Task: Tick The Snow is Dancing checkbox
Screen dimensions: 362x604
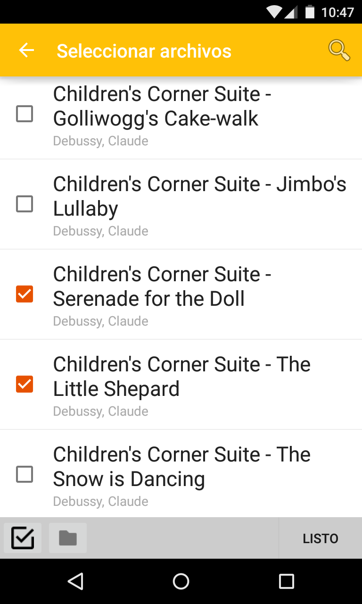Action: (x=25, y=474)
